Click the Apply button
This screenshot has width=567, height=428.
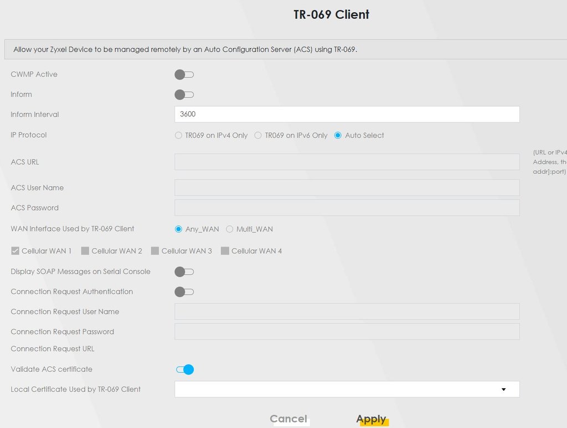pos(372,419)
